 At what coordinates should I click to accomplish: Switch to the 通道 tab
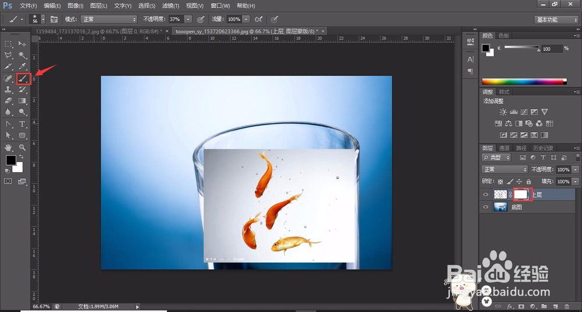(x=503, y=148)
